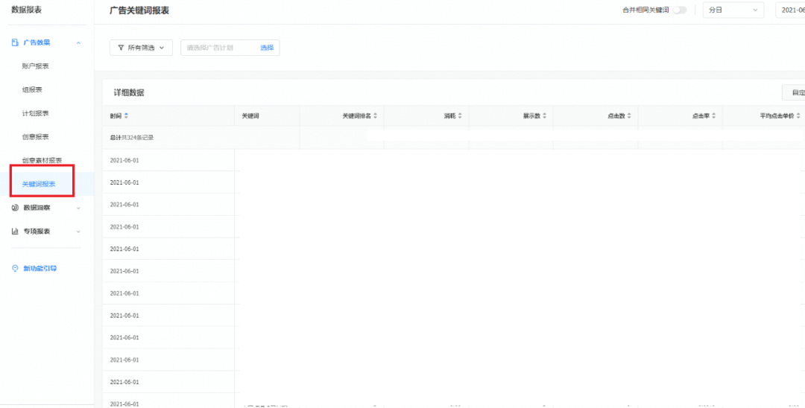This screenshot has width=805, height=408.
Task: Open 计划报表 in the sidebar
Action: coord(36,113)
